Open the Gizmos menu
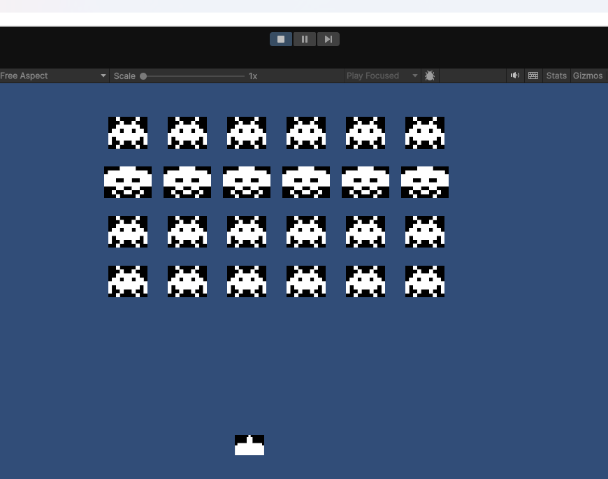 point(588,76)
